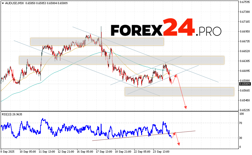
Task: Click the red downward arrowhead on price chart
Action: pos(186,108)
